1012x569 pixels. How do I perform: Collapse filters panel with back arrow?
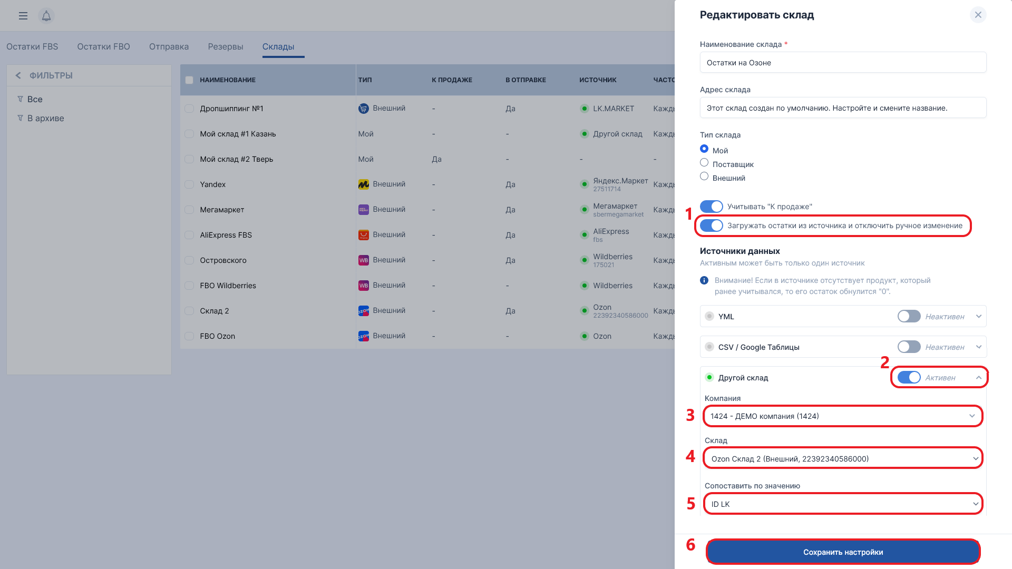click(18, 75)
